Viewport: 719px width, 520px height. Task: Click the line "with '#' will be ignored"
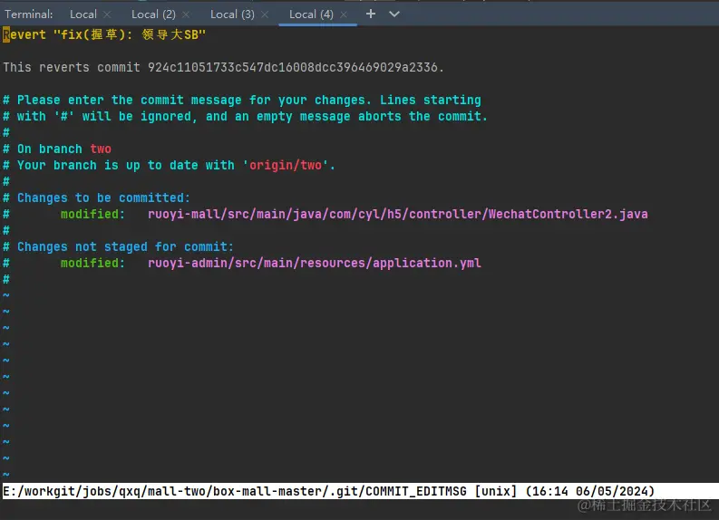(245, 116)
